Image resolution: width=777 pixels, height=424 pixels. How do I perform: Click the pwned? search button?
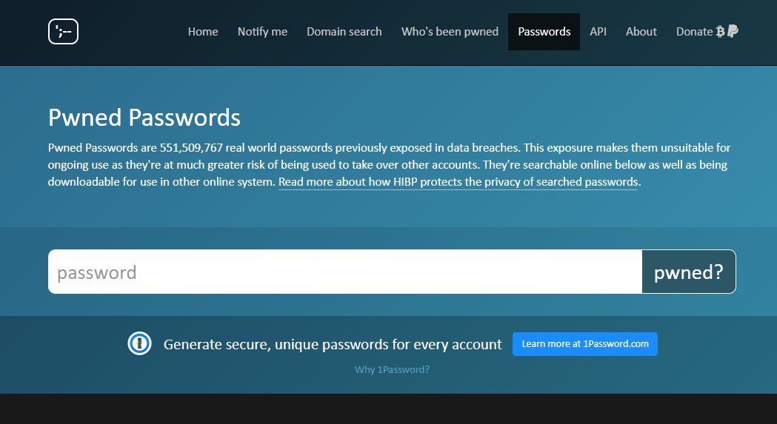click(x=688, y=272)
